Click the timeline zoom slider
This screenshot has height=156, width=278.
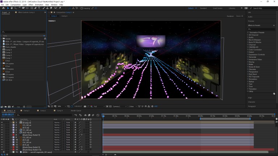pyautogui.click(x=109, y=155)
